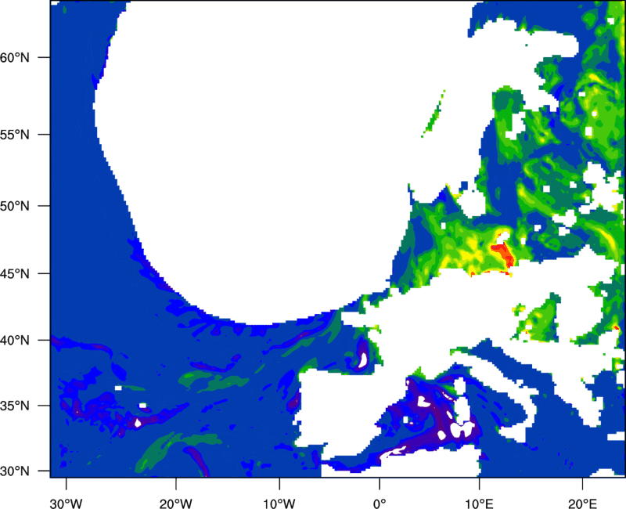Click the 20°E longitude label
The image size is (626, 509).
[582, 504]
